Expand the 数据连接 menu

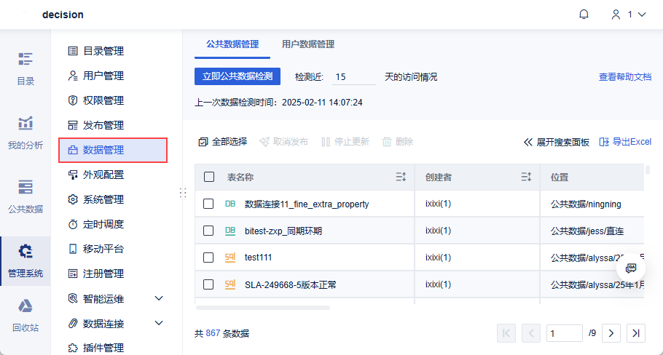click(159, 323)
